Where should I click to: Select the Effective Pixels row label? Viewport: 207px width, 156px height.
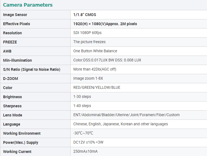[x=17, y=24]
